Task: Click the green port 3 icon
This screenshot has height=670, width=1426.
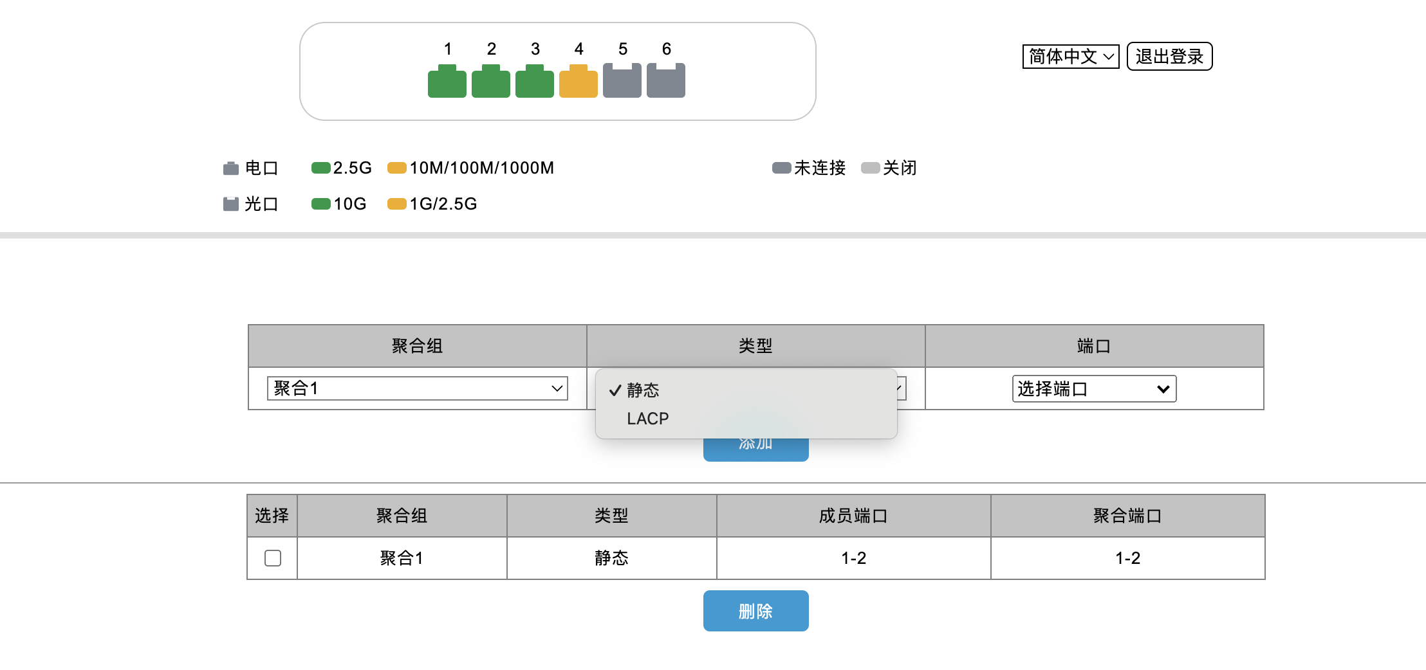Action: point(535,81)
